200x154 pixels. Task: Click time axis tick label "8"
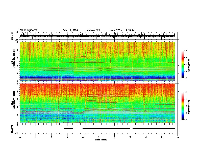coord(146,137)
